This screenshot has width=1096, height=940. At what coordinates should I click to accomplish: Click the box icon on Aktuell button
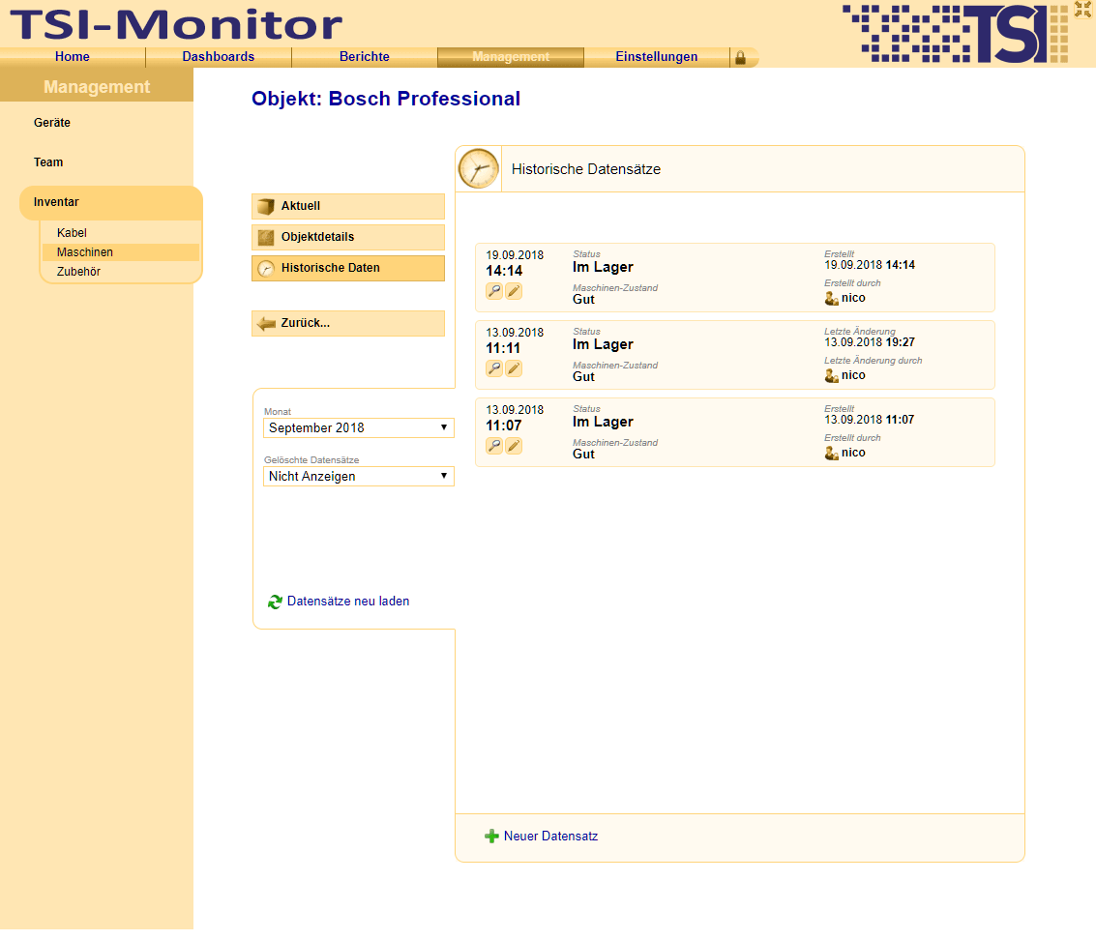point(266,207)
